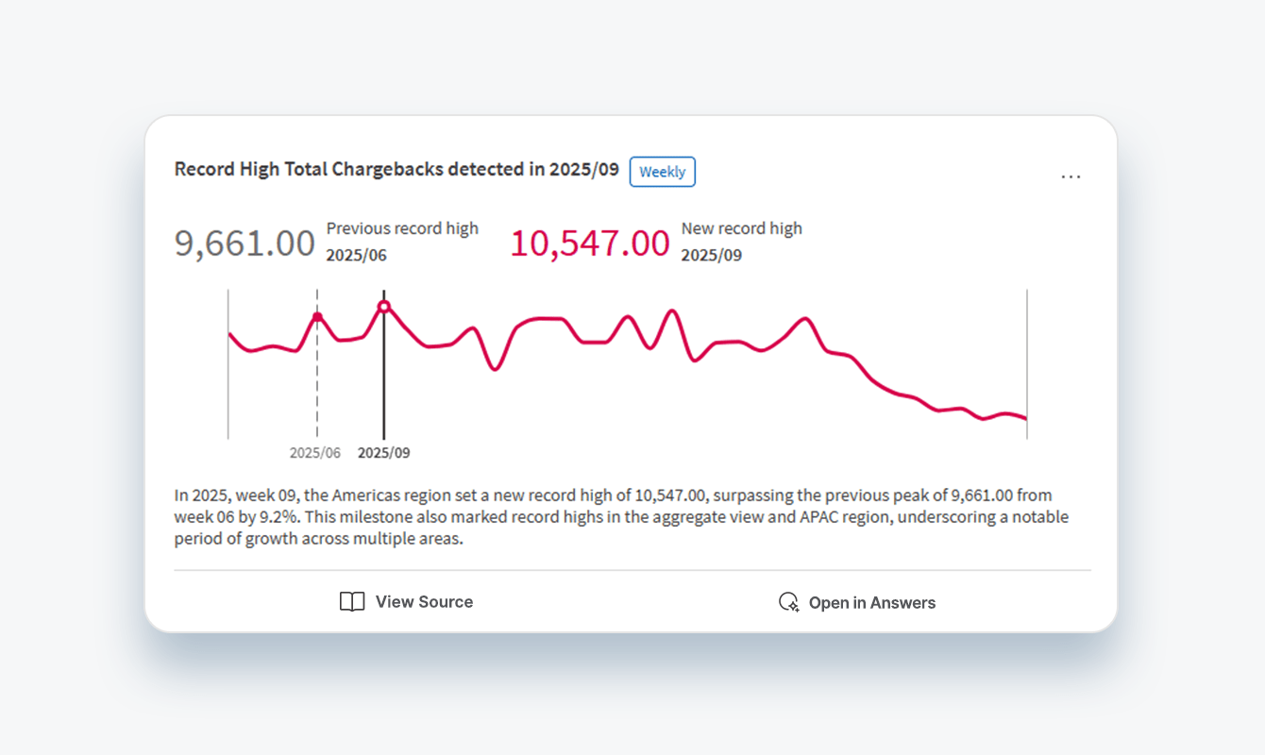Image resolution: width=1265 pixels, height=755 pixels.
Task: Click the card title Record High Total Chargebacks
Action: (396, 169)
